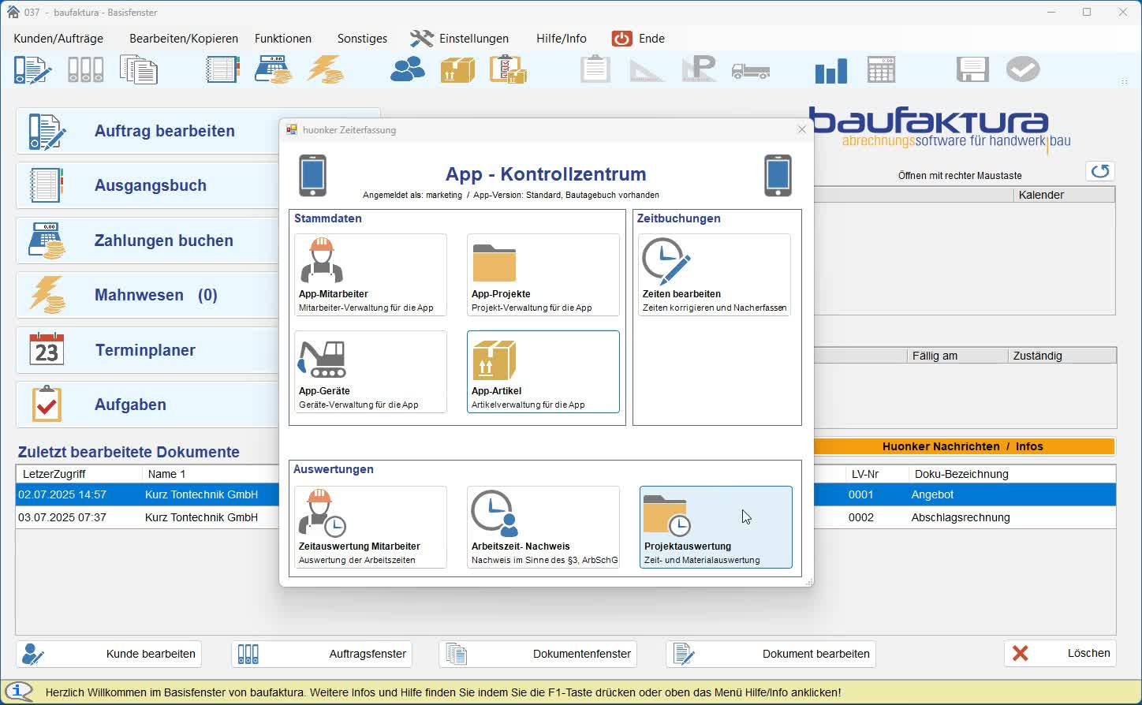1142x705 pixels.
Task: Click the refresh arrow button
Action: coord(1100,171)
